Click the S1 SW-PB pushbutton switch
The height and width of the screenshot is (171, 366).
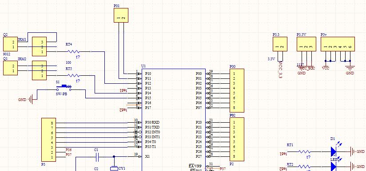click(x=64, y=89)
